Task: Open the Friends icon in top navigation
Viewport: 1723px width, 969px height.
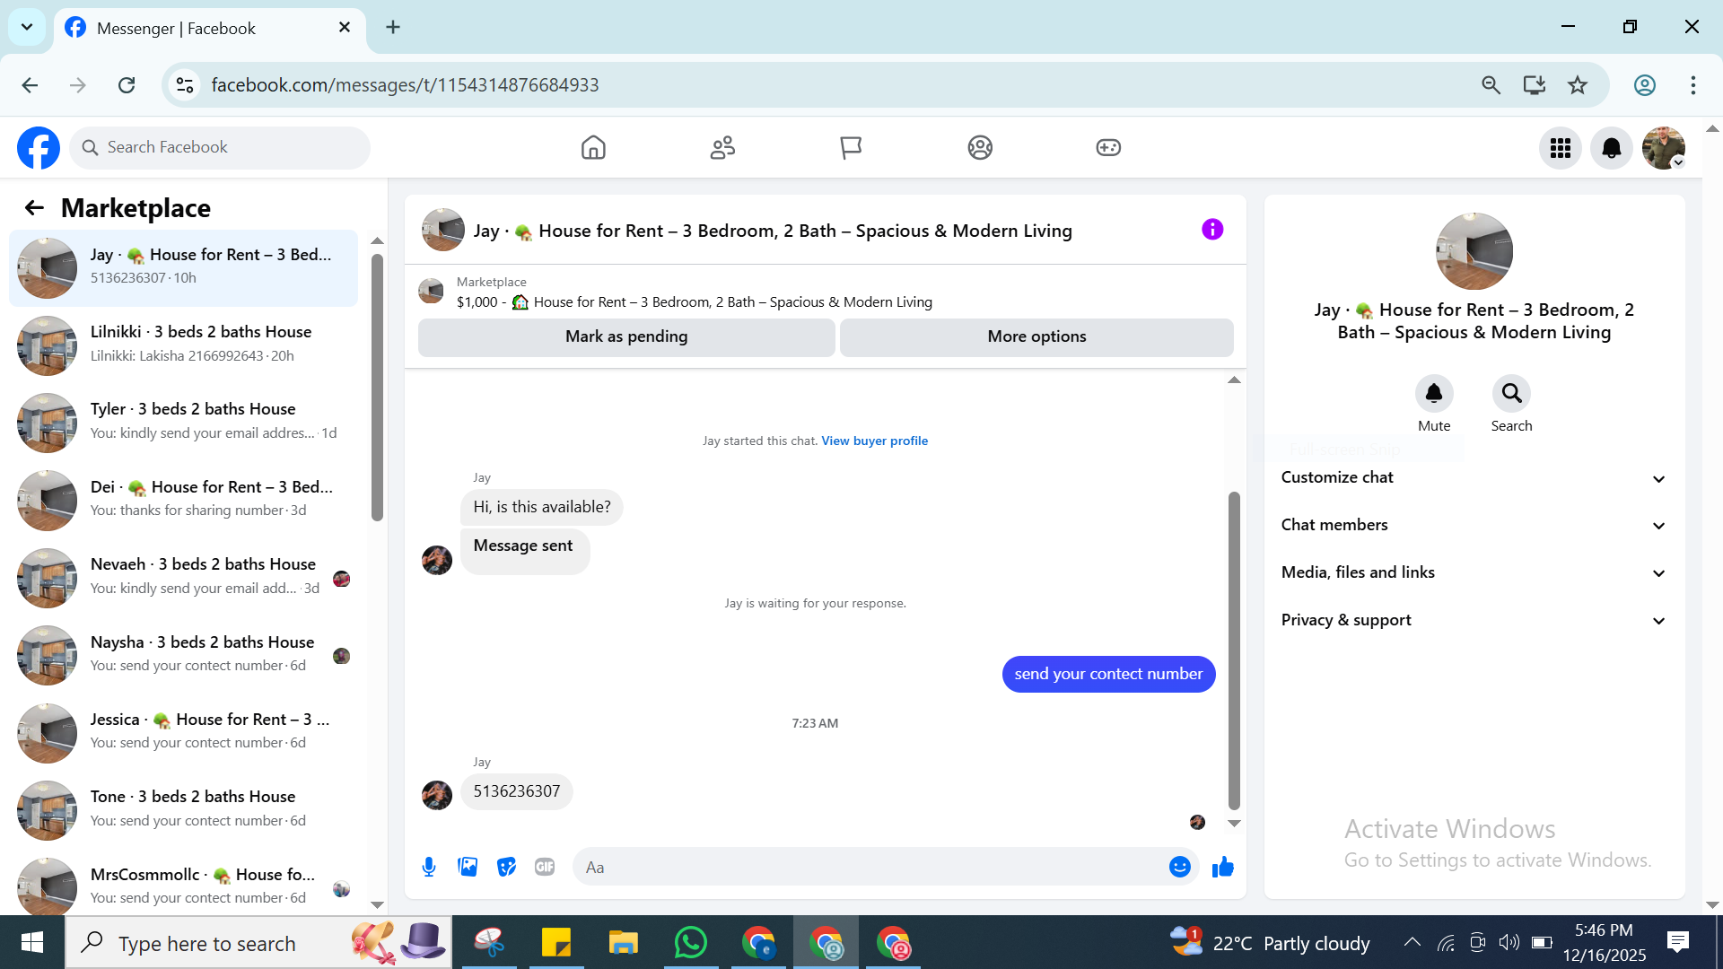Action: coord(722,147)
